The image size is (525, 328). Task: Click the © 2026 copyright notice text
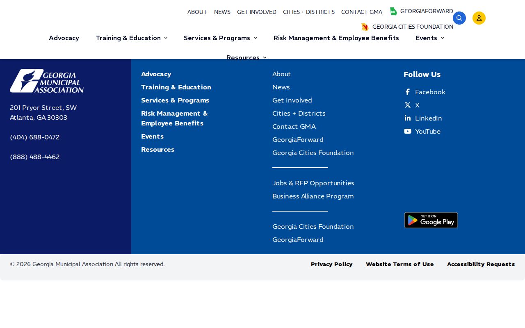[87, 264]
